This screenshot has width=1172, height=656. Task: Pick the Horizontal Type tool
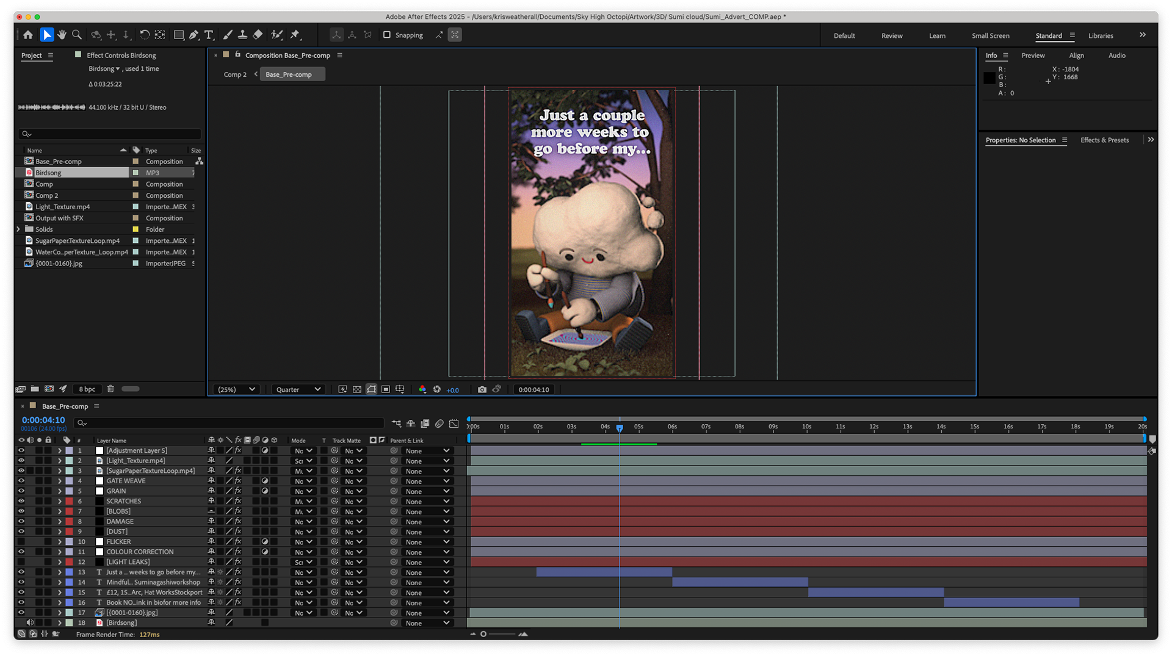(x=209, y=35)
